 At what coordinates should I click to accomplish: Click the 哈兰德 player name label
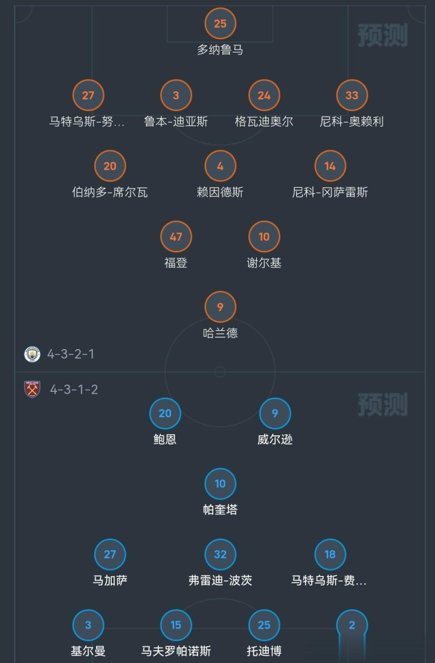click(220, 333)
